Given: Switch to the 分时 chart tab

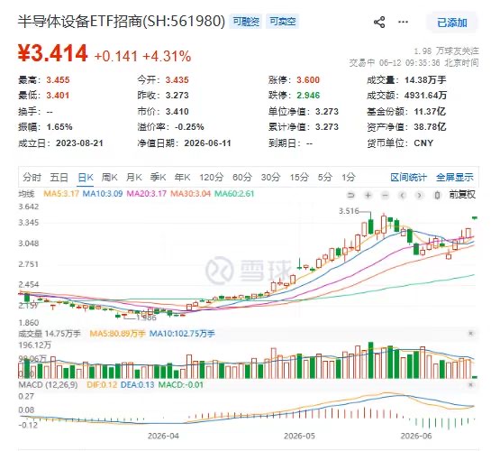Looking at the screenshot, I should [32, 177].
